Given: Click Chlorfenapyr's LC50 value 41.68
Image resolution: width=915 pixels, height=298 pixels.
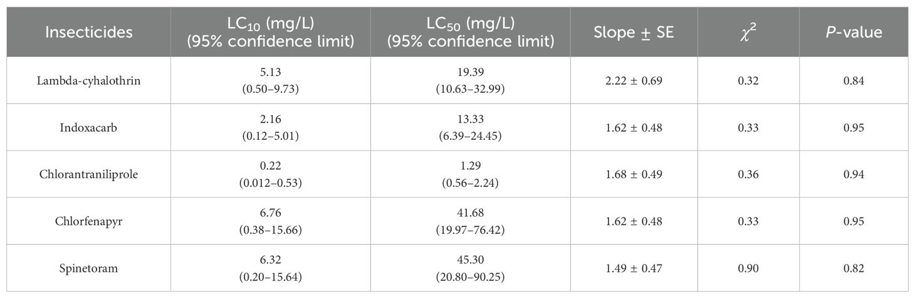Looking at the screenshot, I should tap(471, 213).
